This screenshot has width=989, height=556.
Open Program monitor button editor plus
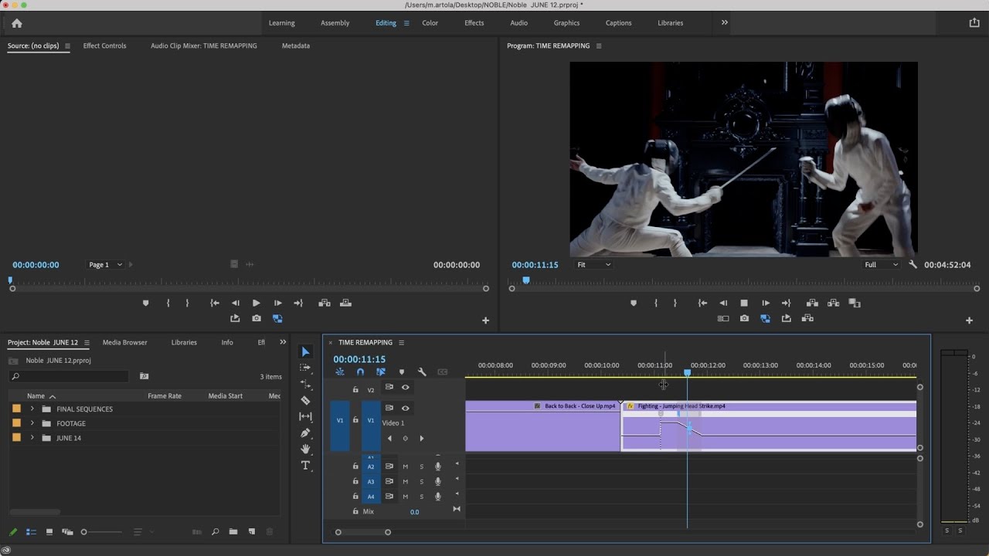(x=969, y=320)
